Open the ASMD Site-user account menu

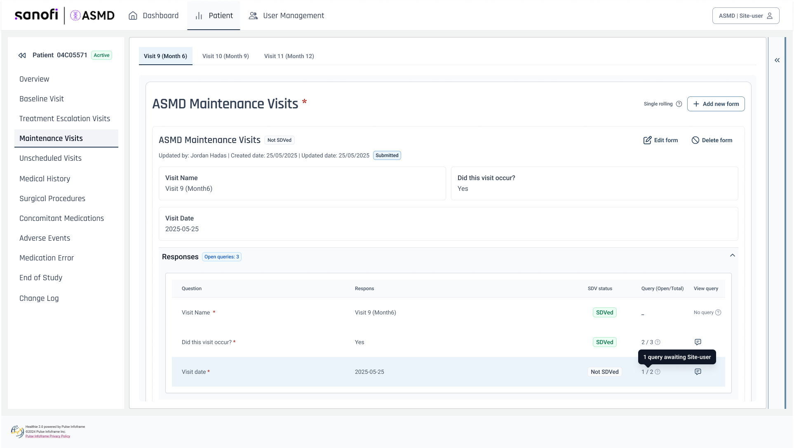[746, 16]
